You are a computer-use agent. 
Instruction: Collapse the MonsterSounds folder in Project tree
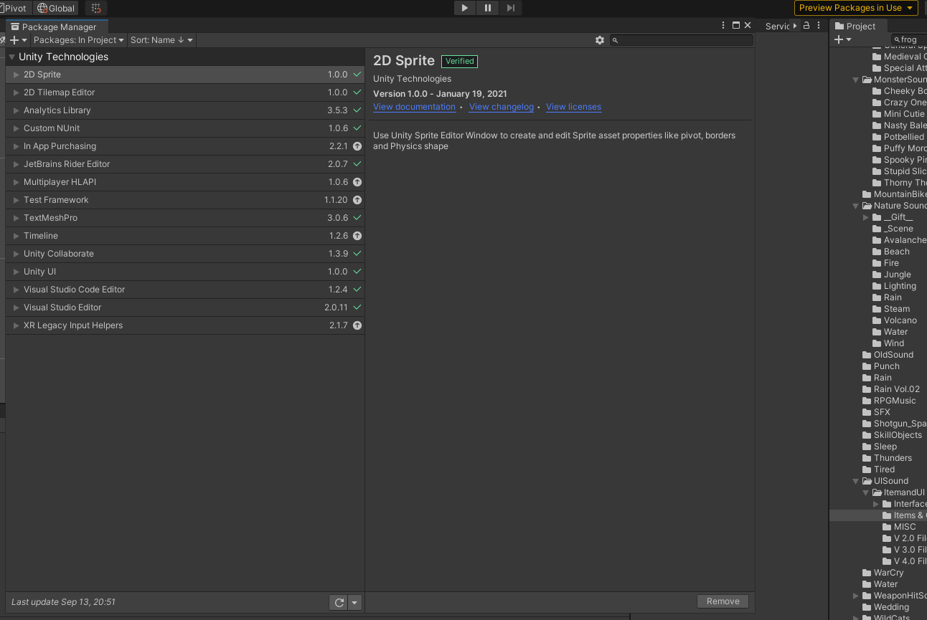[856, 80]
